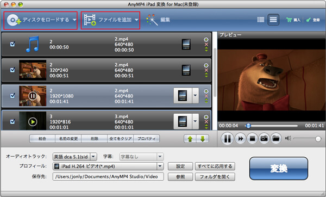The image size is (326, 197).
Task: Mute the preview with speaker icon
Action: (288, 138)
